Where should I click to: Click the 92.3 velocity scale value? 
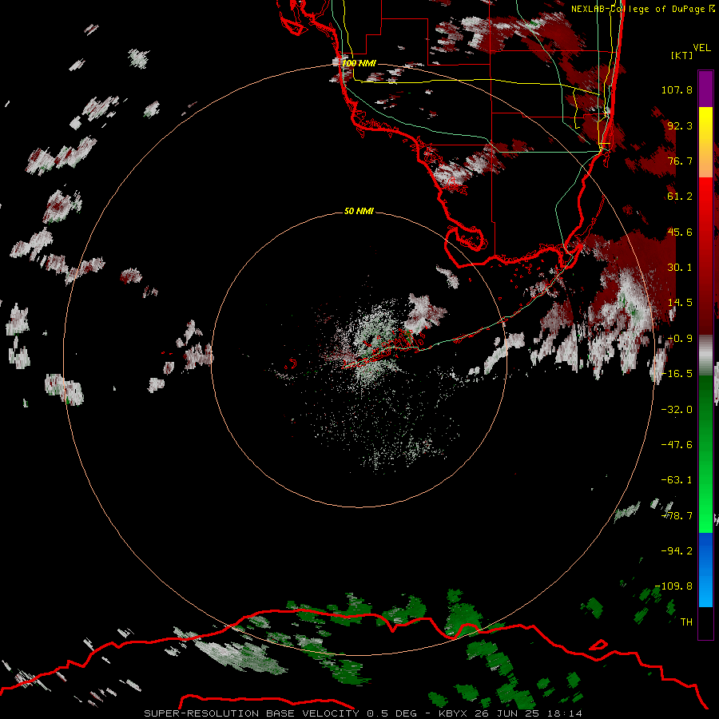click(x=680, y=125)
